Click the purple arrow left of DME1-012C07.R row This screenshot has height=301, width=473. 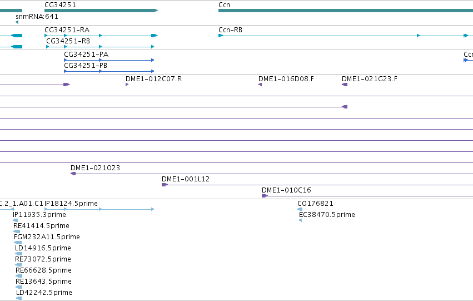tap(67, 85)
